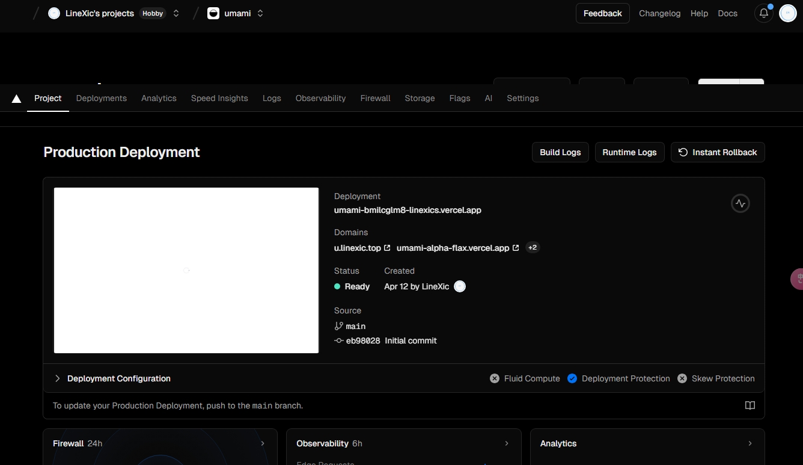This screenshot has height=465, width=803.
Task: Open the Docs link
Action: tap(728, 13)
